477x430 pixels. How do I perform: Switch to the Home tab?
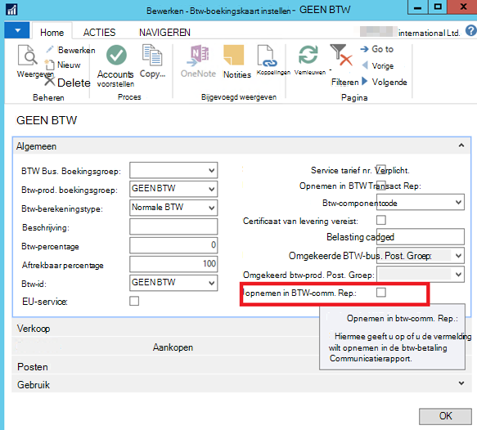click(x=52, y=32)
